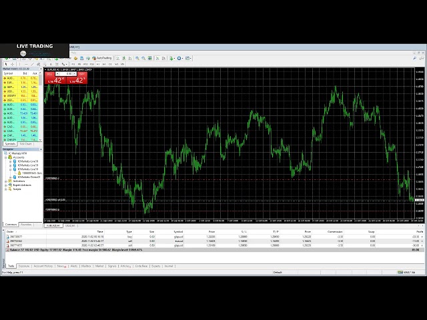Image resolution: width=427 pixels, height=320 pixels.
Task: Open the Account History terminal tab
Action: (x=43, y=265)
